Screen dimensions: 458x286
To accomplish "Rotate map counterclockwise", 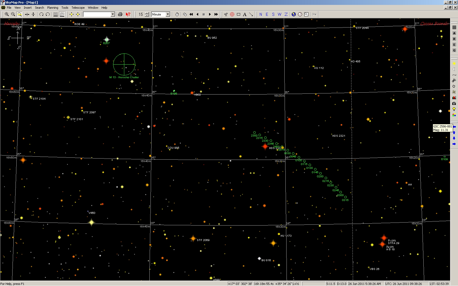I will (x=48, y=14).
